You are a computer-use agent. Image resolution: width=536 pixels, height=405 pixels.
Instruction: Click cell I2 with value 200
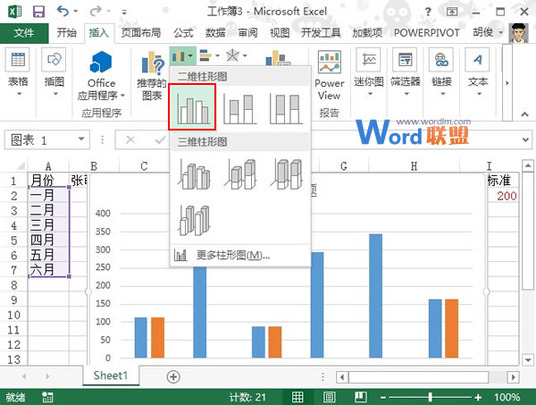tap(504, 196)
